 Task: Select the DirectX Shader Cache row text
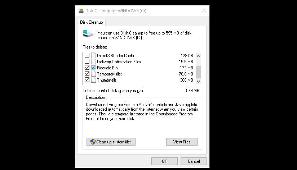click(x=116, y=56)
